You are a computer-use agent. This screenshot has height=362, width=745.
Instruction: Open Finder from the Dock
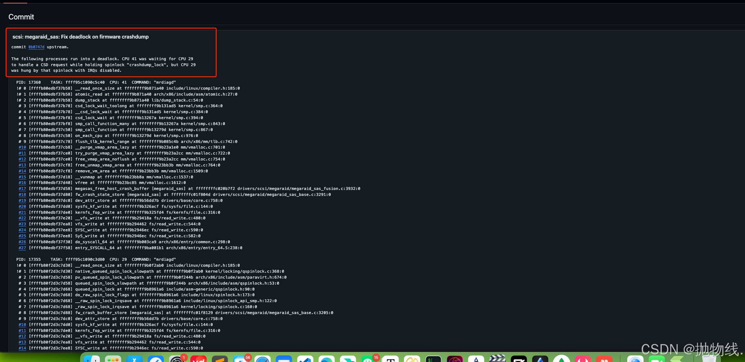[92, 359]
